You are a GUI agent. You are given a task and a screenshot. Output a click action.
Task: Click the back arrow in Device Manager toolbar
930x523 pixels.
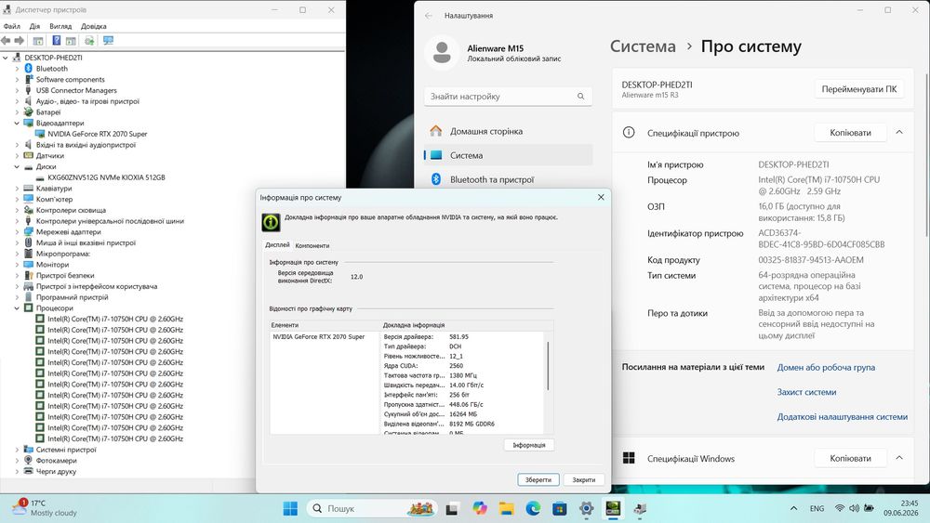pyautogui.click(x=6, y=40)
